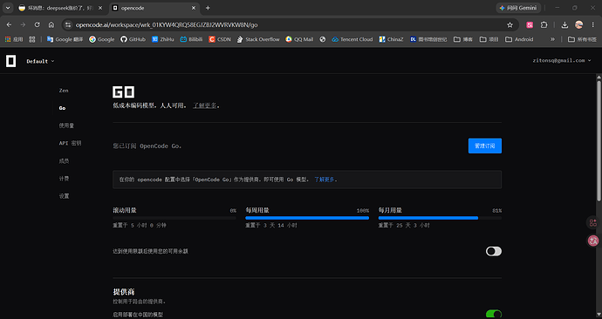602x319 pixels.
Task: Click the browser home icon
Action: click(51, 24)
